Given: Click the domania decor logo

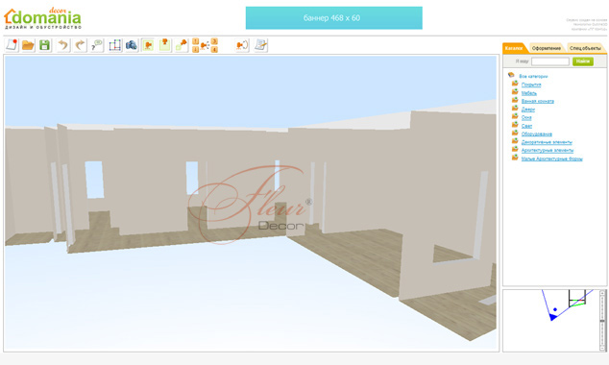Looking at the screenshot, I should (x=42, y=18).
